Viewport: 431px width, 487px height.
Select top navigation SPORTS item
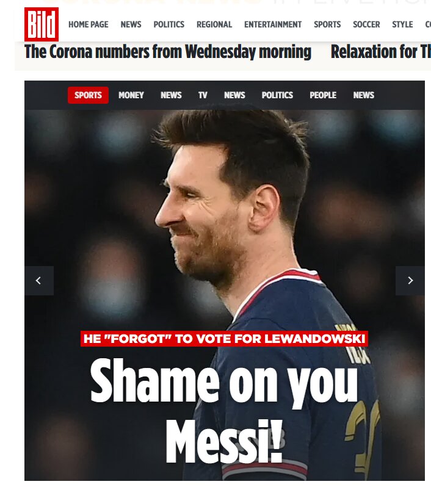(x=327, y=24)
